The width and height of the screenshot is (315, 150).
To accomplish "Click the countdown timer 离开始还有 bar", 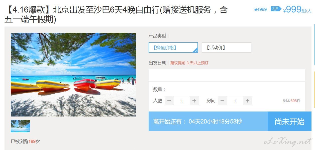I will (x=208, y=121).
